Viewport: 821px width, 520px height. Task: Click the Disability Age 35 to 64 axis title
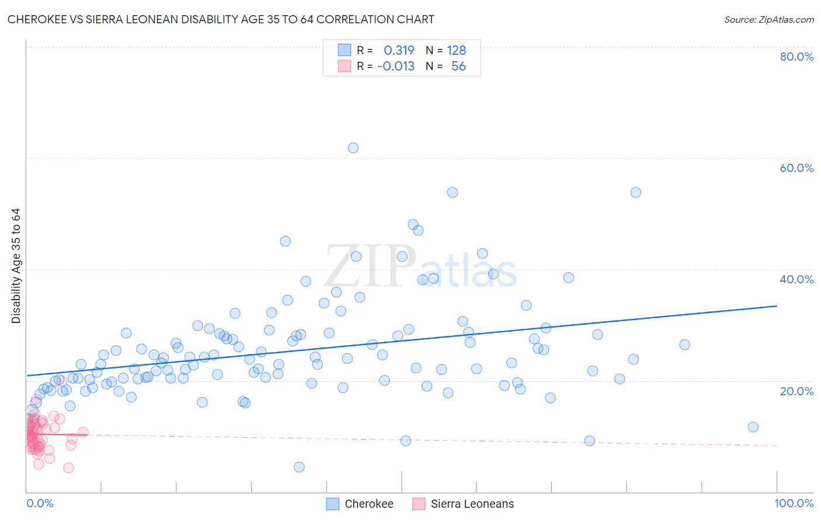tap(16, 266)
